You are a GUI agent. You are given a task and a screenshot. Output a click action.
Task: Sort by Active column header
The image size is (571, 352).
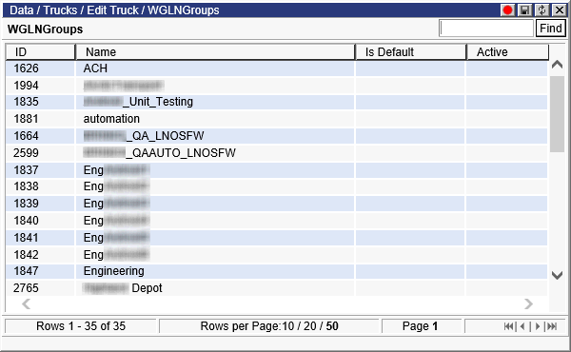click(507, 52)
